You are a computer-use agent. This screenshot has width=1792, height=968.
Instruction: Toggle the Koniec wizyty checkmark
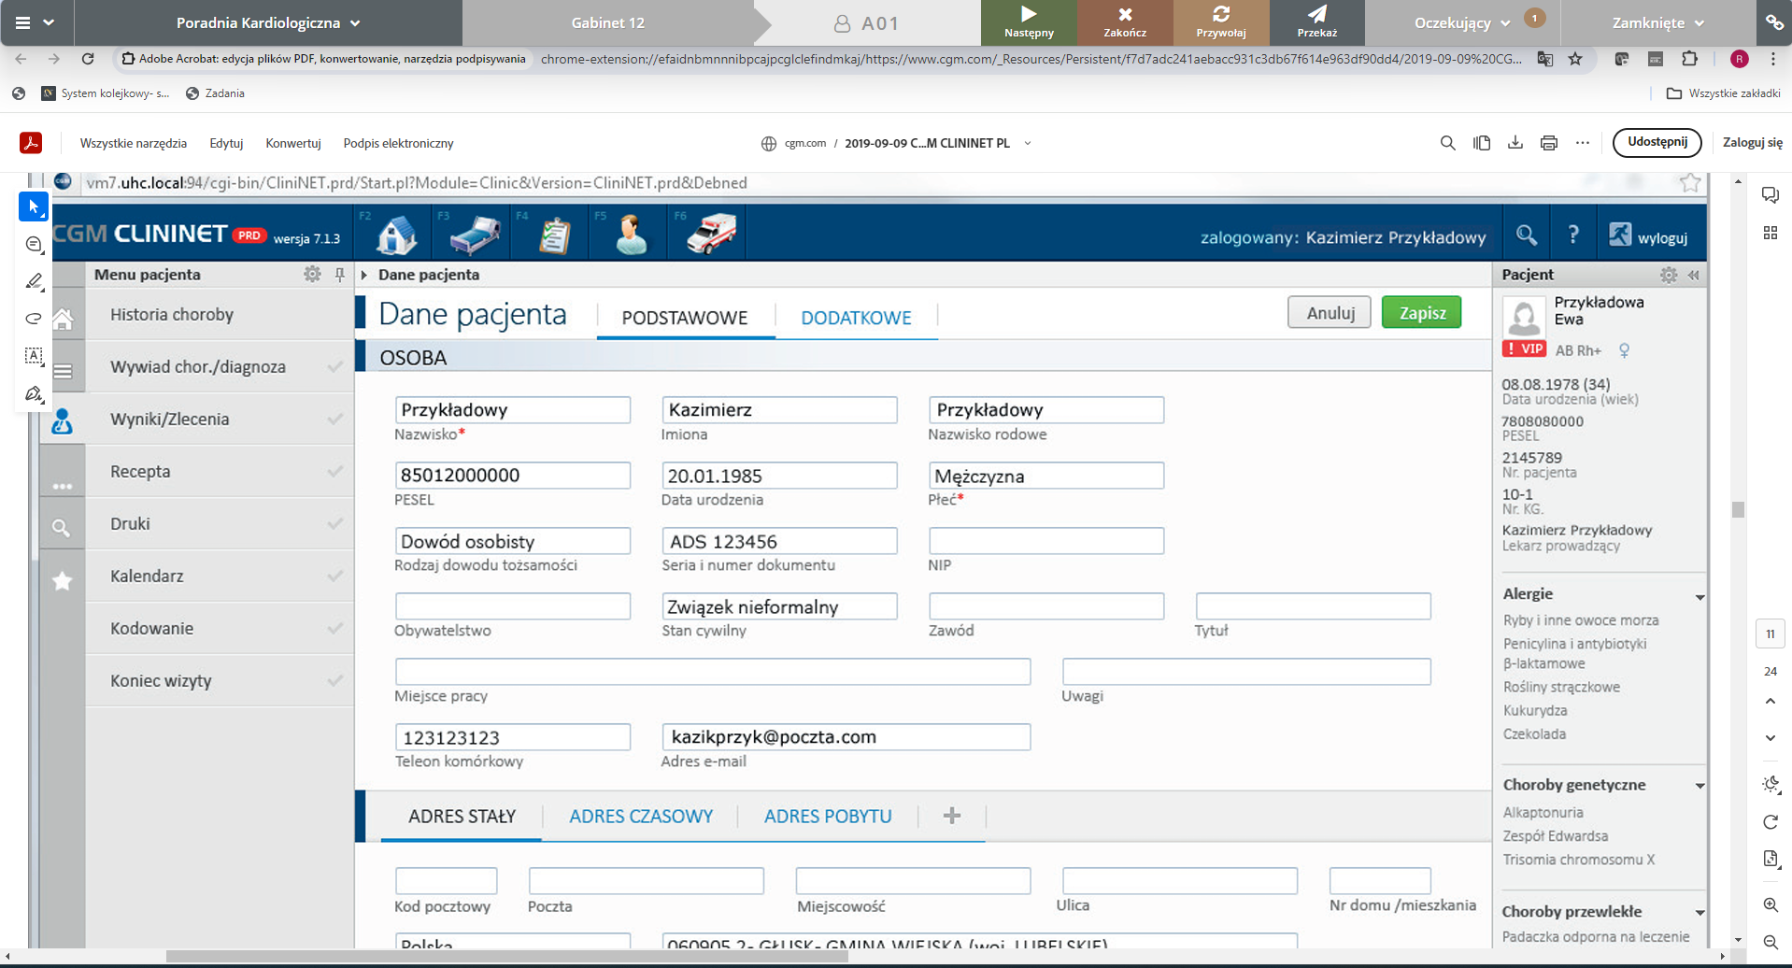[x=334, y=681]
